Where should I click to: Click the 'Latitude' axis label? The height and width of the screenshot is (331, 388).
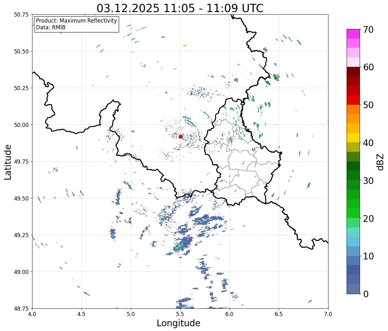click(x=8, y=162)
